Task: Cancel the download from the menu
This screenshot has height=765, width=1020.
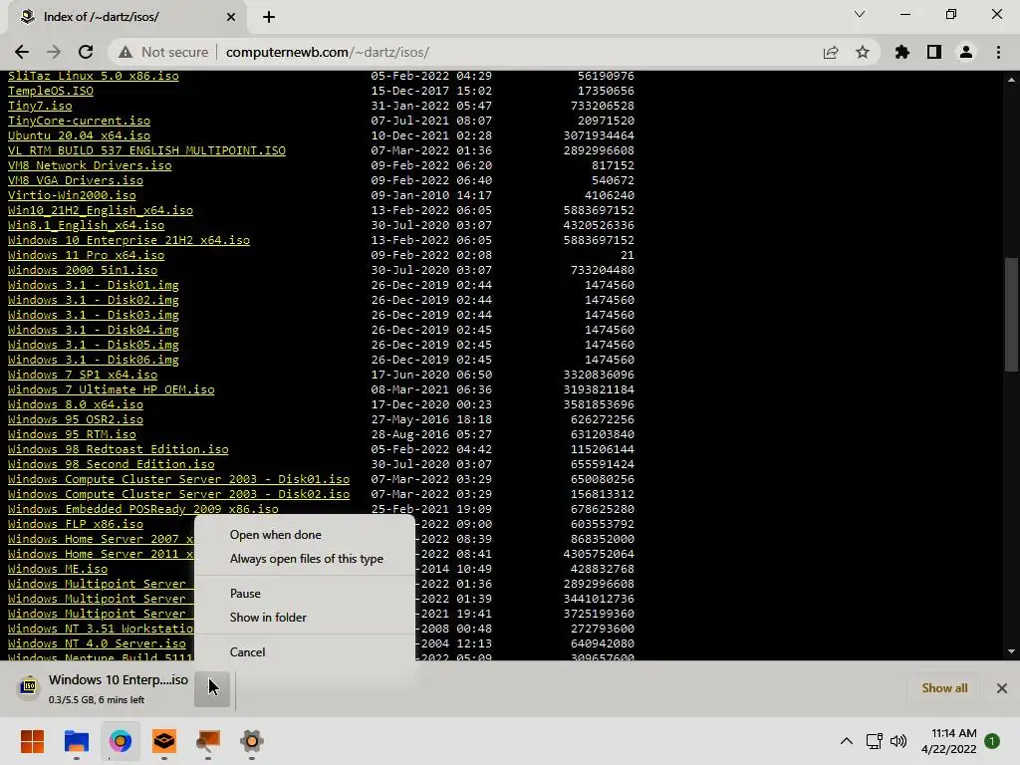Action: pyautogui.click(x=305, y=651)
